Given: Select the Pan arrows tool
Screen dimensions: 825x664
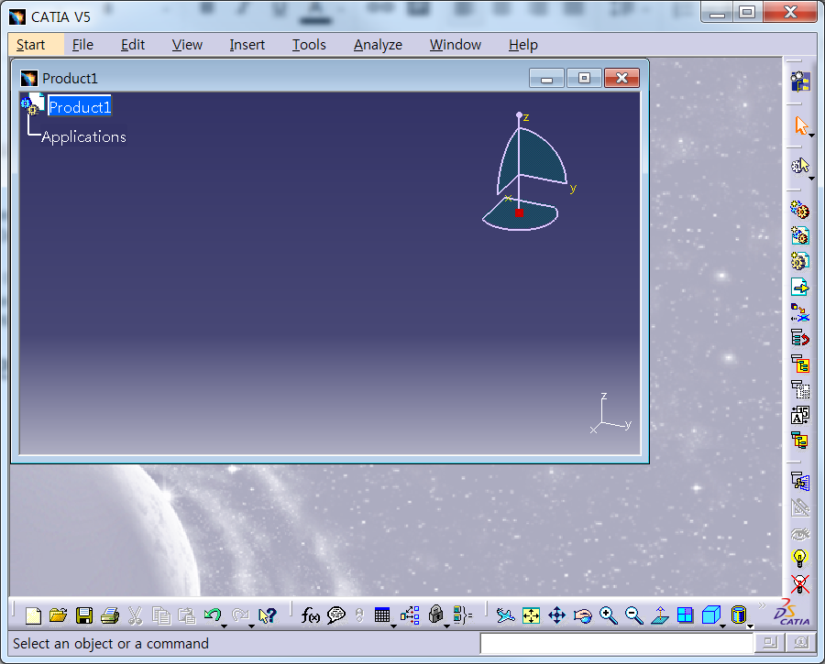Looking at the screenshot, I should [556, 615].
